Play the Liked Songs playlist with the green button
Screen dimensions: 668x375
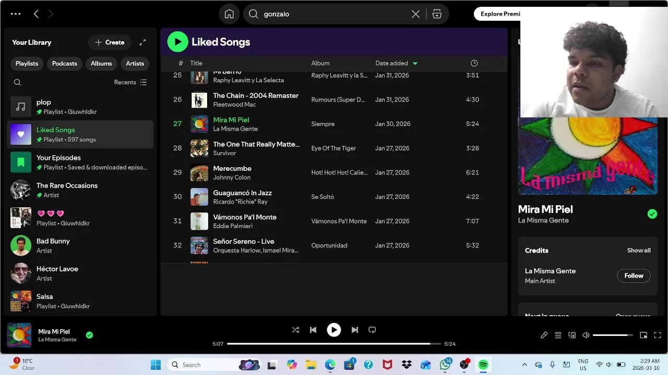click(177, 42)
